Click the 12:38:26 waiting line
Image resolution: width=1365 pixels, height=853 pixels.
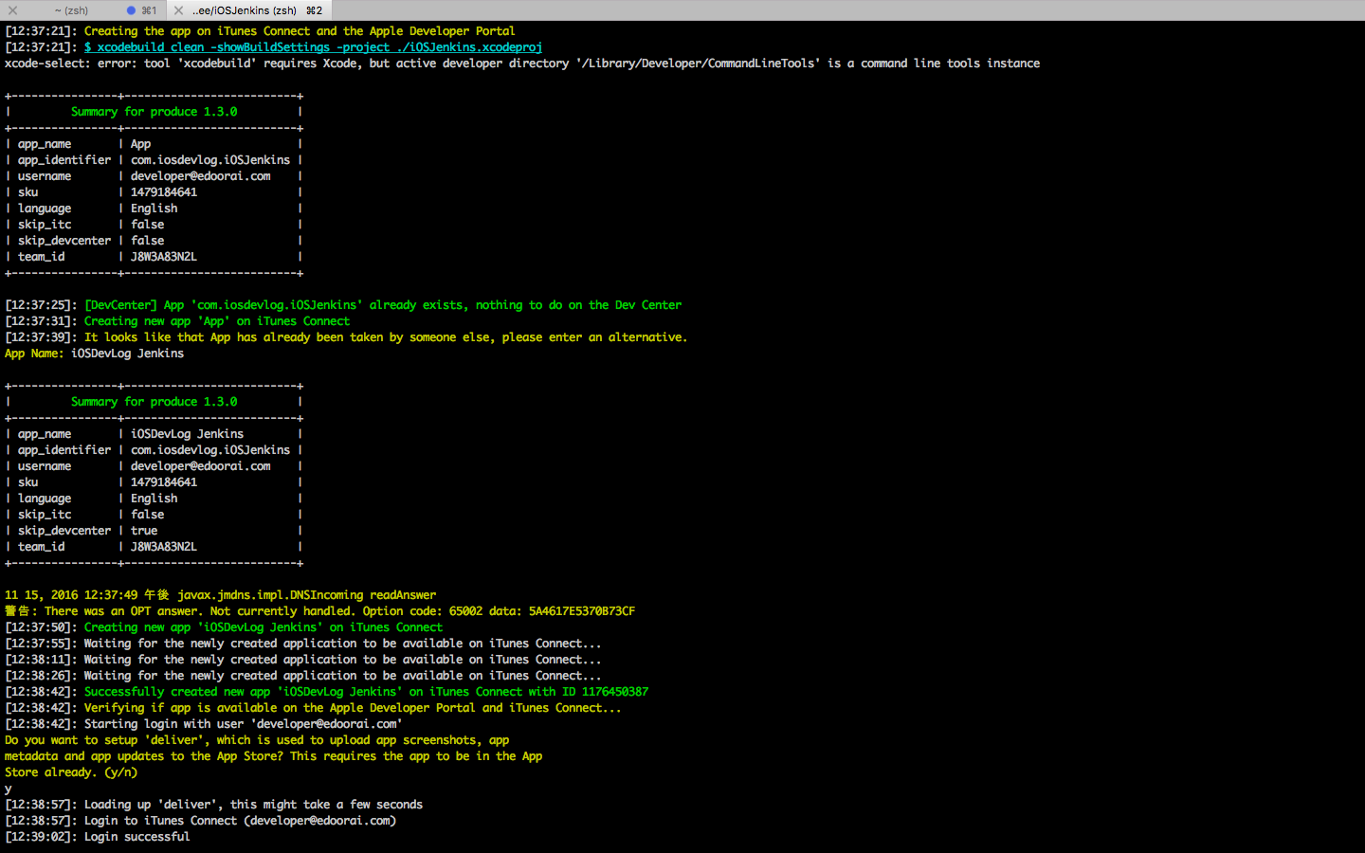[x=302, y=676]
